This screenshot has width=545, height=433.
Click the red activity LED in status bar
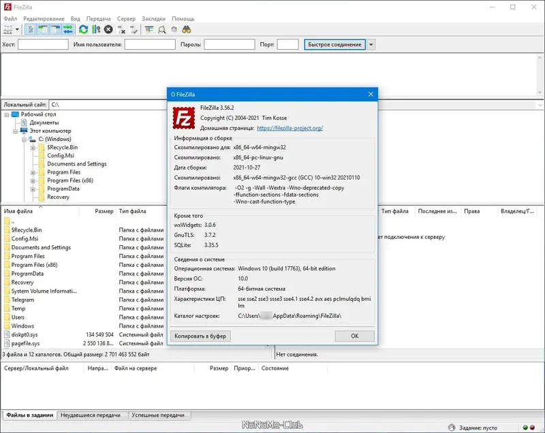(532, 428)
